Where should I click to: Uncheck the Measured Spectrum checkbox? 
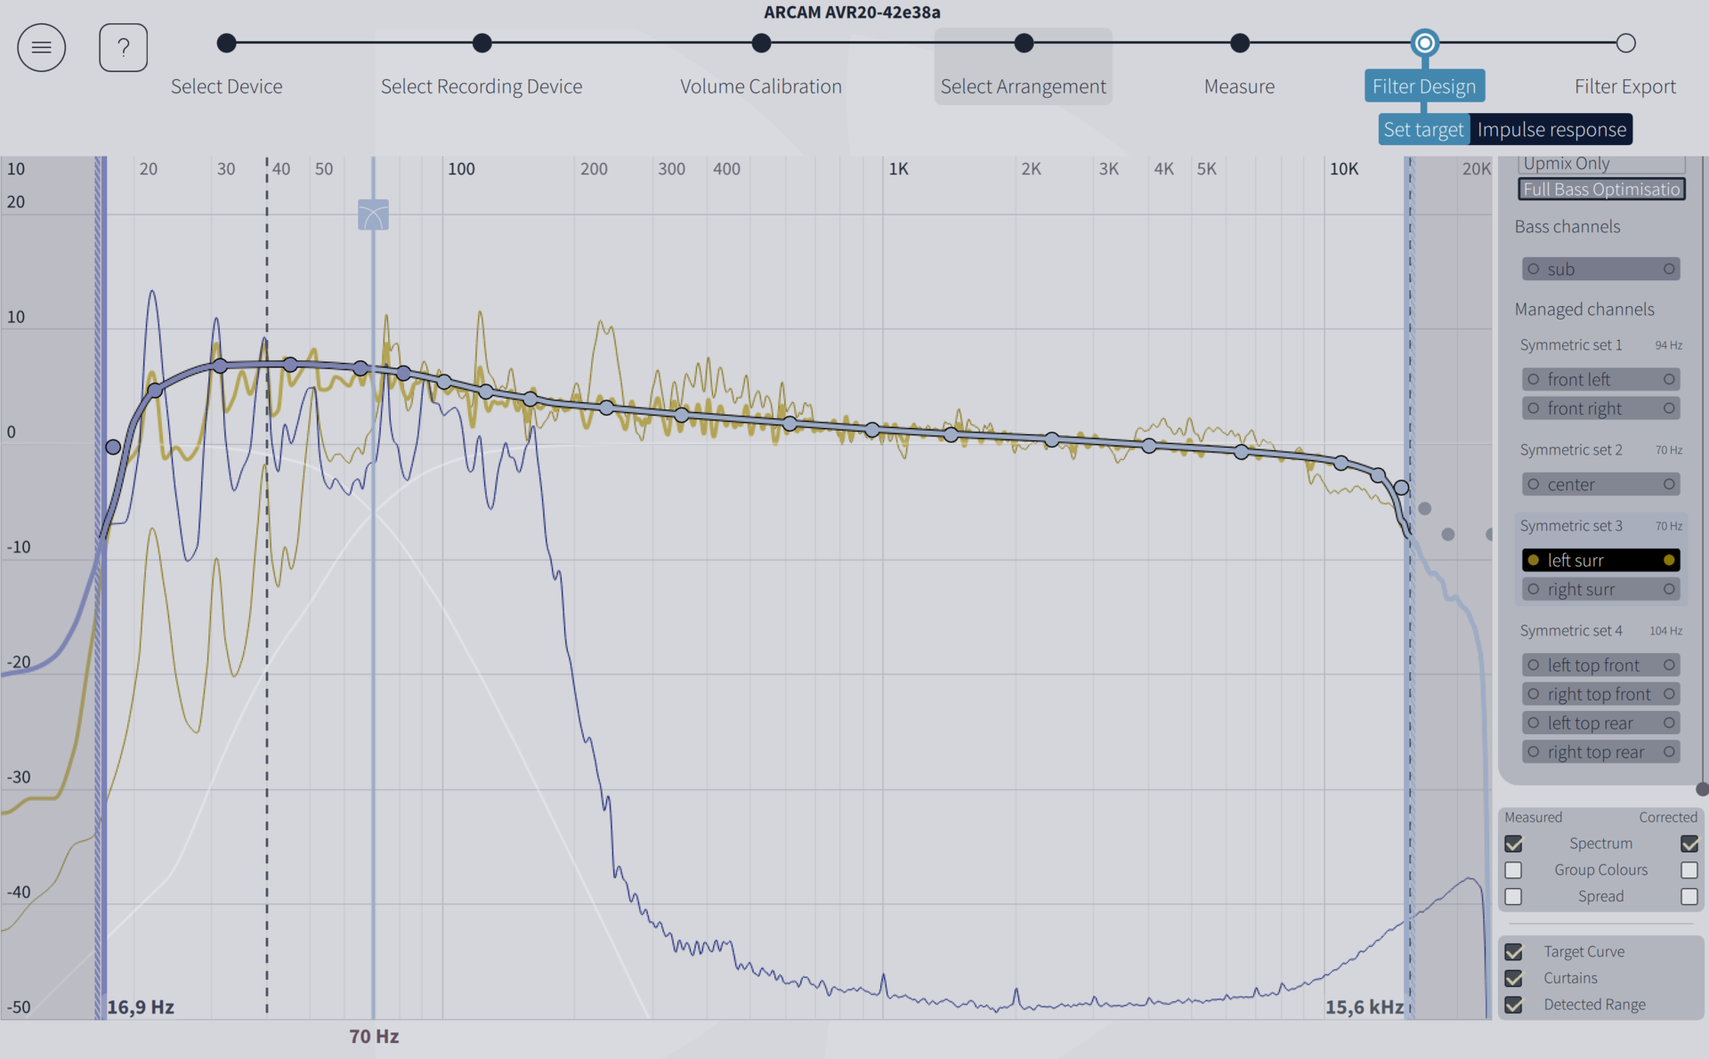click(1513, 844)
